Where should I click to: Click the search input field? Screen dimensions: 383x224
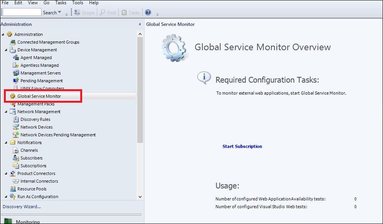coord(22,12)
